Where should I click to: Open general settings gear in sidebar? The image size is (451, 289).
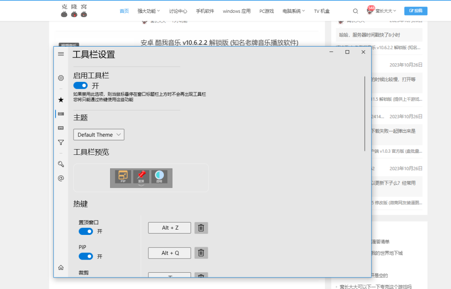point(61,78)
